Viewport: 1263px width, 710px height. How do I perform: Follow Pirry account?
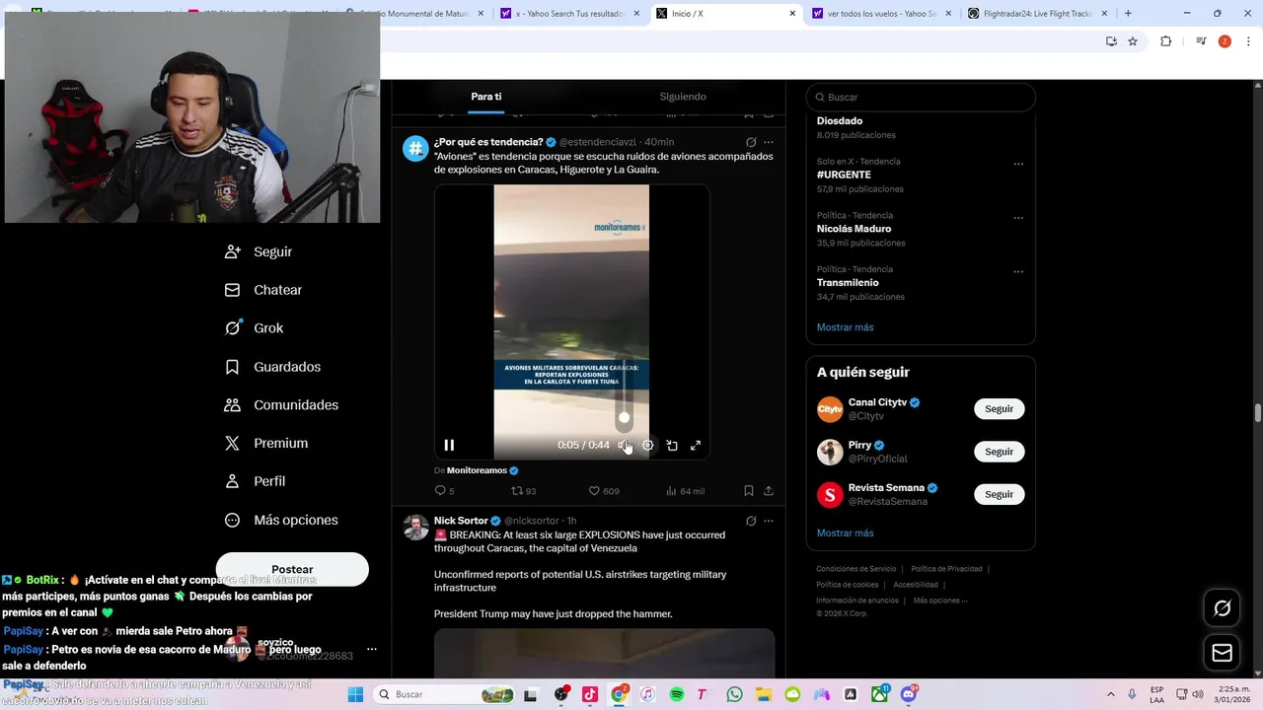pyautogui.click(x=999, y=452)
